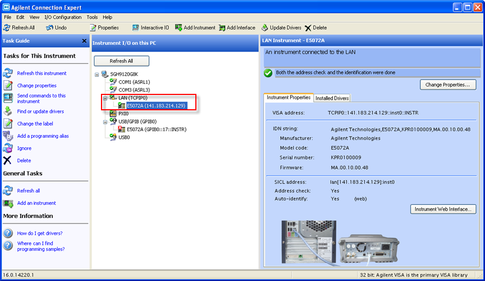
Task: Click the Refresh All toolbar icon
Action: click(x=7, y=28)
